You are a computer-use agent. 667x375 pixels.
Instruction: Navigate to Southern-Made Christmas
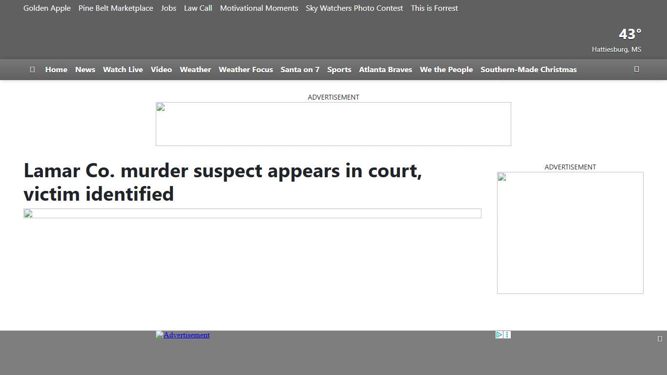tap(528, 69)
